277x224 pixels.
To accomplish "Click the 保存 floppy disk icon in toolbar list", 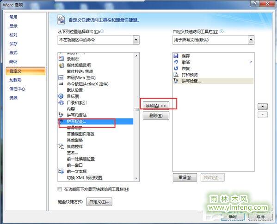I will [176, 56].
